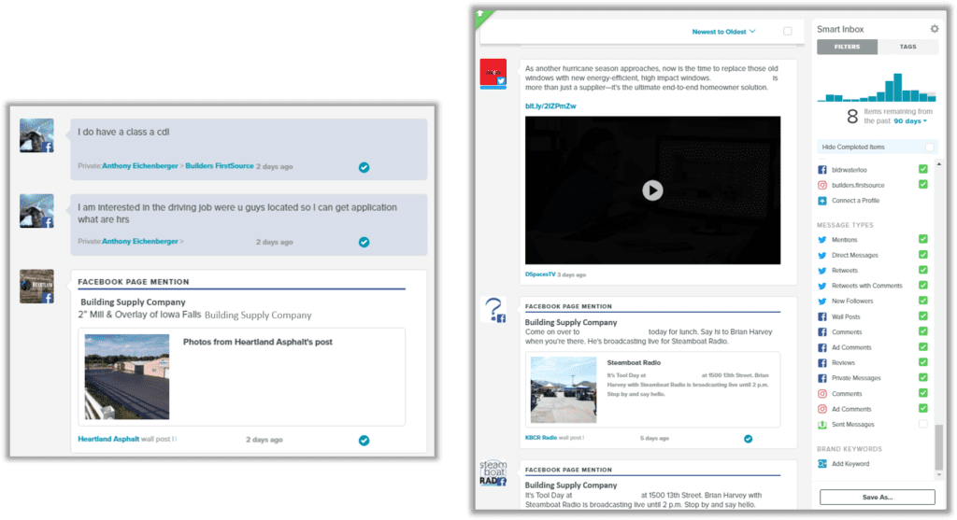This screenshot has width=957, height=520.
Task: Click the Twitter icon next to Mentions
Action: pos(822,240)
